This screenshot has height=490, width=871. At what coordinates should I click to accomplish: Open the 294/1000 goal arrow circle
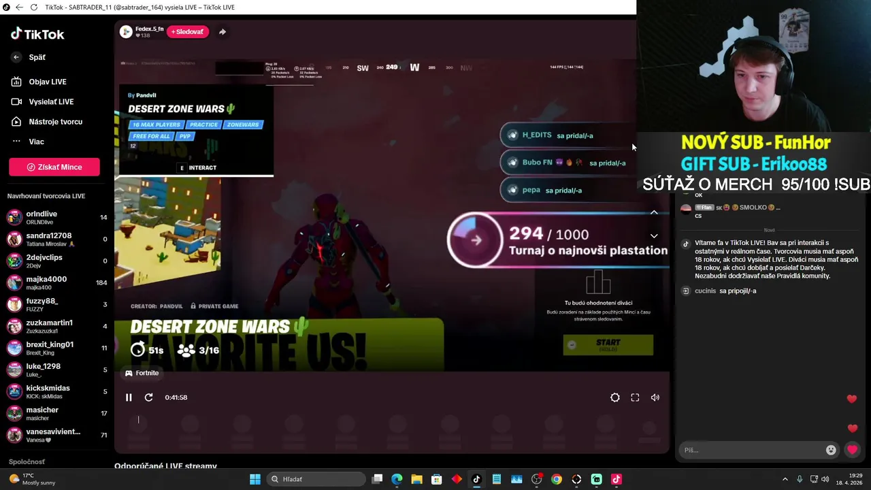click(475, 240)
